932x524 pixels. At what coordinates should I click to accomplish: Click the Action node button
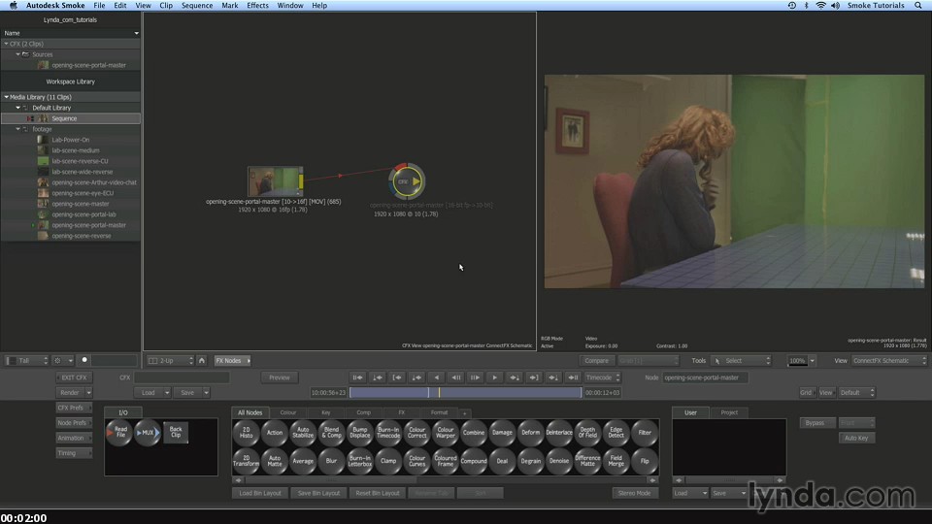pyautogui.click(x=275, y=433)
